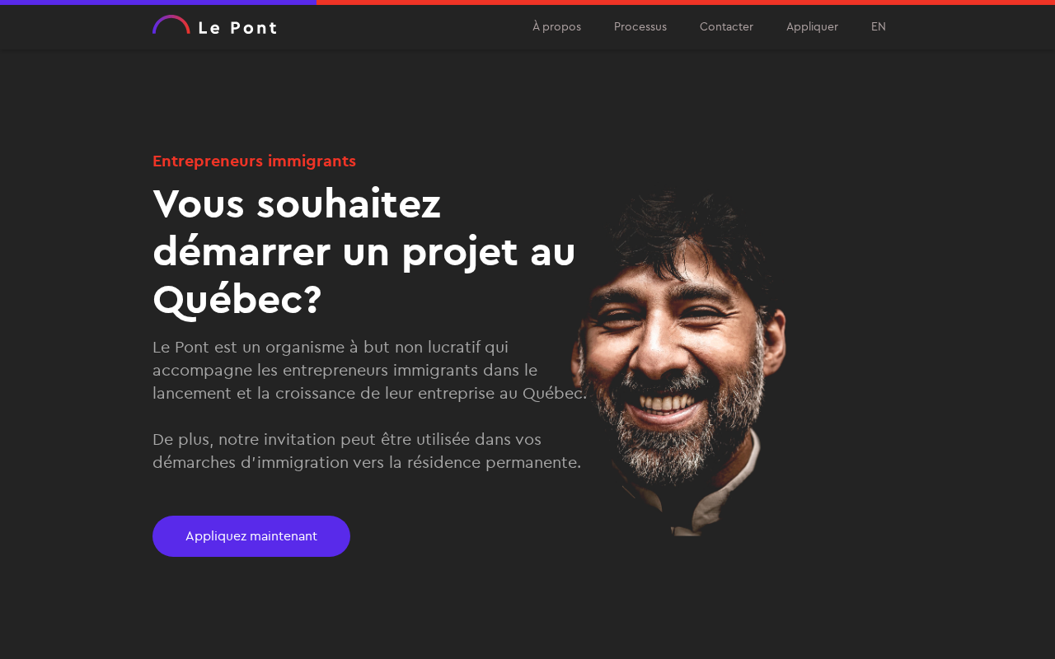Click the paragraph starting "De plus, notre invitation"
The width and height of the screenshot is (1055, 659).
[x=367, y=451]
